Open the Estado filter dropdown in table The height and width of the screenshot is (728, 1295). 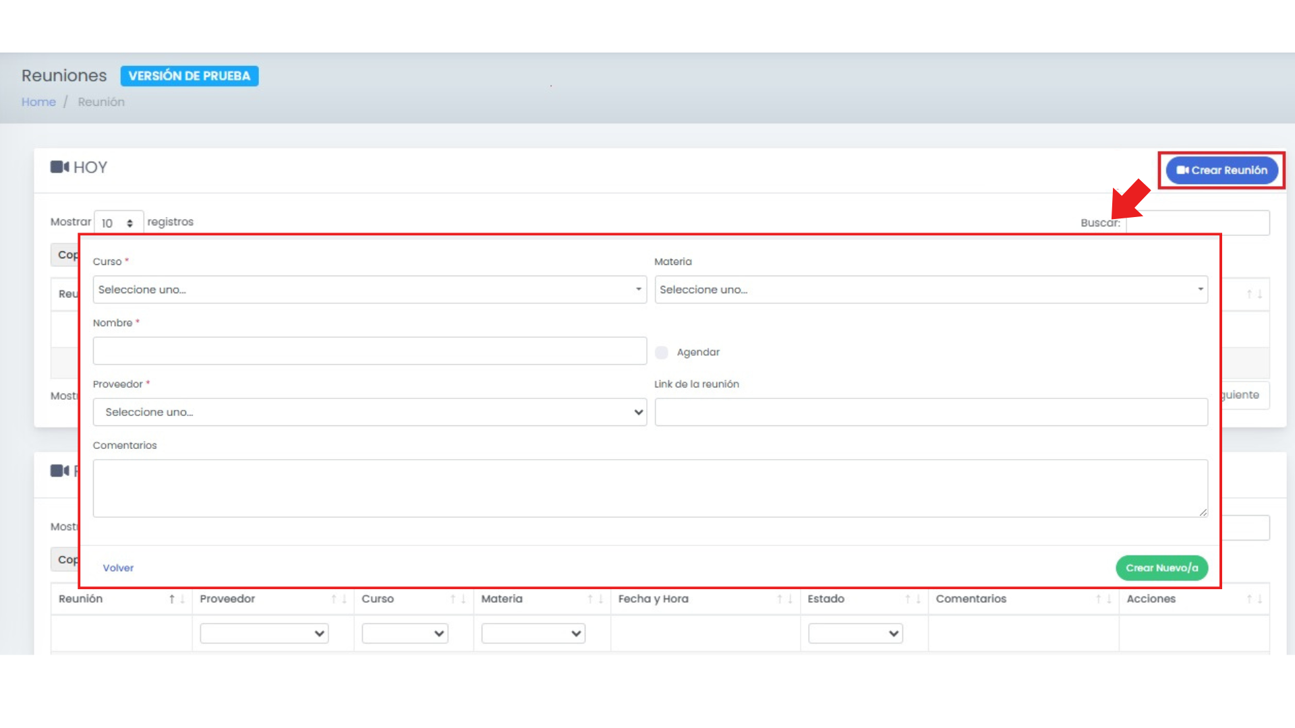coord(855,634)
